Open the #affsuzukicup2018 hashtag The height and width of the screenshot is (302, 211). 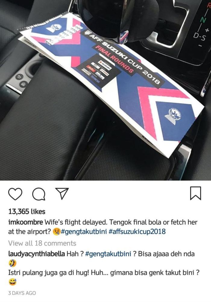pyautogui.click(x=137, y=231)
